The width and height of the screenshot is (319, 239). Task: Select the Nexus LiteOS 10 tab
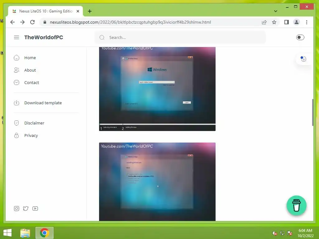click(45, 11)
